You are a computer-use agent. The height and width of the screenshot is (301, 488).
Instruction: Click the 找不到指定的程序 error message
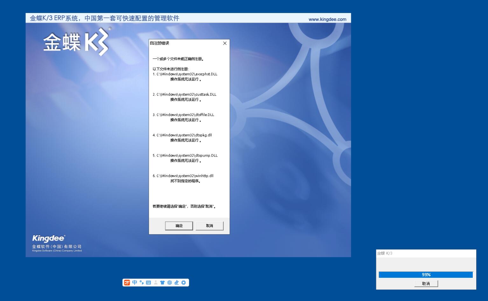tap(185, 181)
